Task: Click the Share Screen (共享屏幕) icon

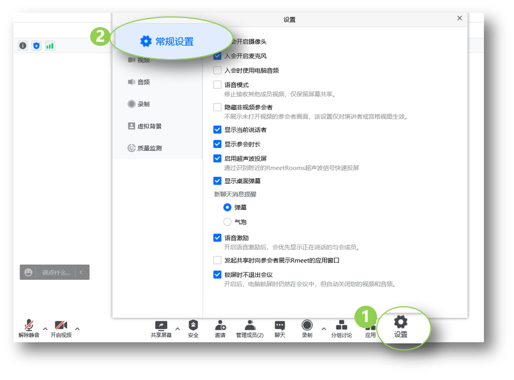Action: 161,326
